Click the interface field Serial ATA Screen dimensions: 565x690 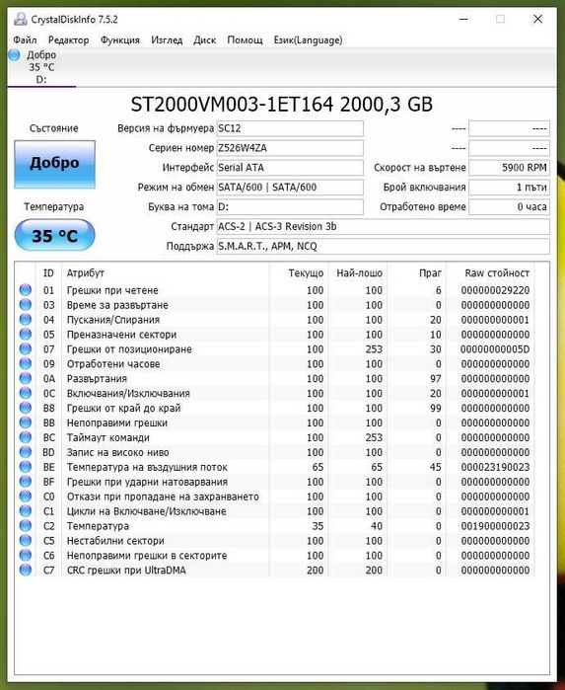tap(290, 168)
